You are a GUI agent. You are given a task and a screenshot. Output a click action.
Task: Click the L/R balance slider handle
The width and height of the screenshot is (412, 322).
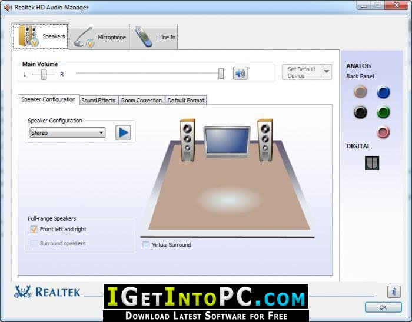[44, 74]
